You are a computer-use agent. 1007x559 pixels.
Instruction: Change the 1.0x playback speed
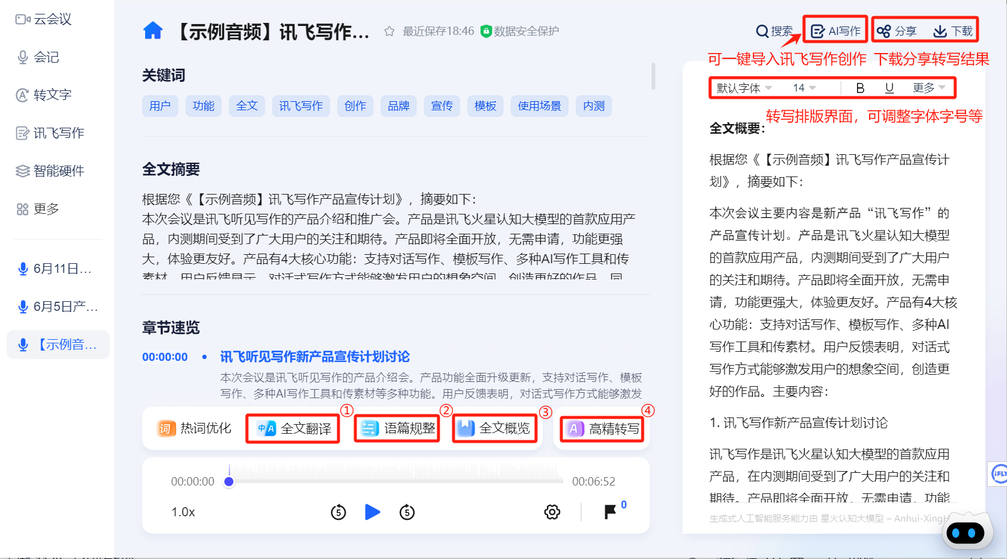[x=183, y=512]
